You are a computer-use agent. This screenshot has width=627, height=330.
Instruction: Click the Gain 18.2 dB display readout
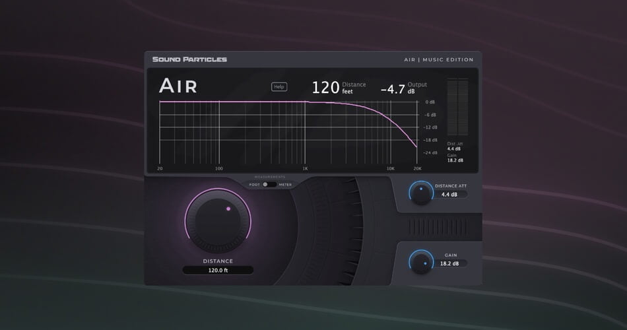tap(455, 158)
